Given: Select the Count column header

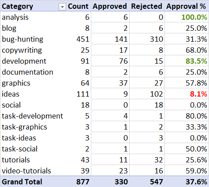Looking at the screenshot, I should 78,6.
